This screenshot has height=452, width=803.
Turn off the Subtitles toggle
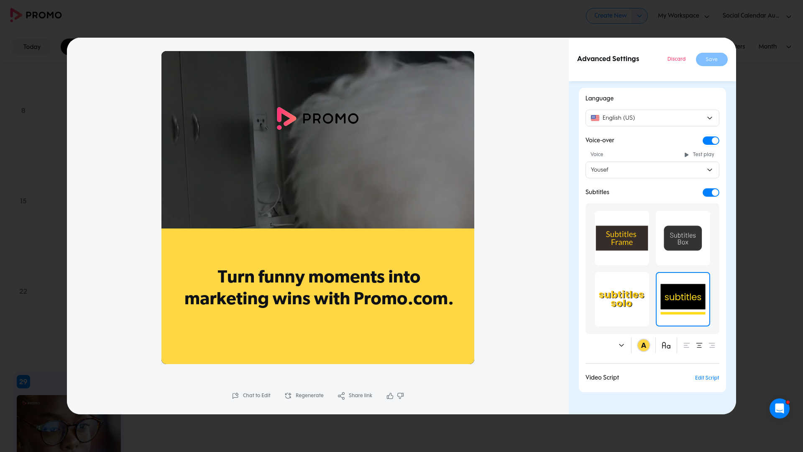(x=711, y=193)
